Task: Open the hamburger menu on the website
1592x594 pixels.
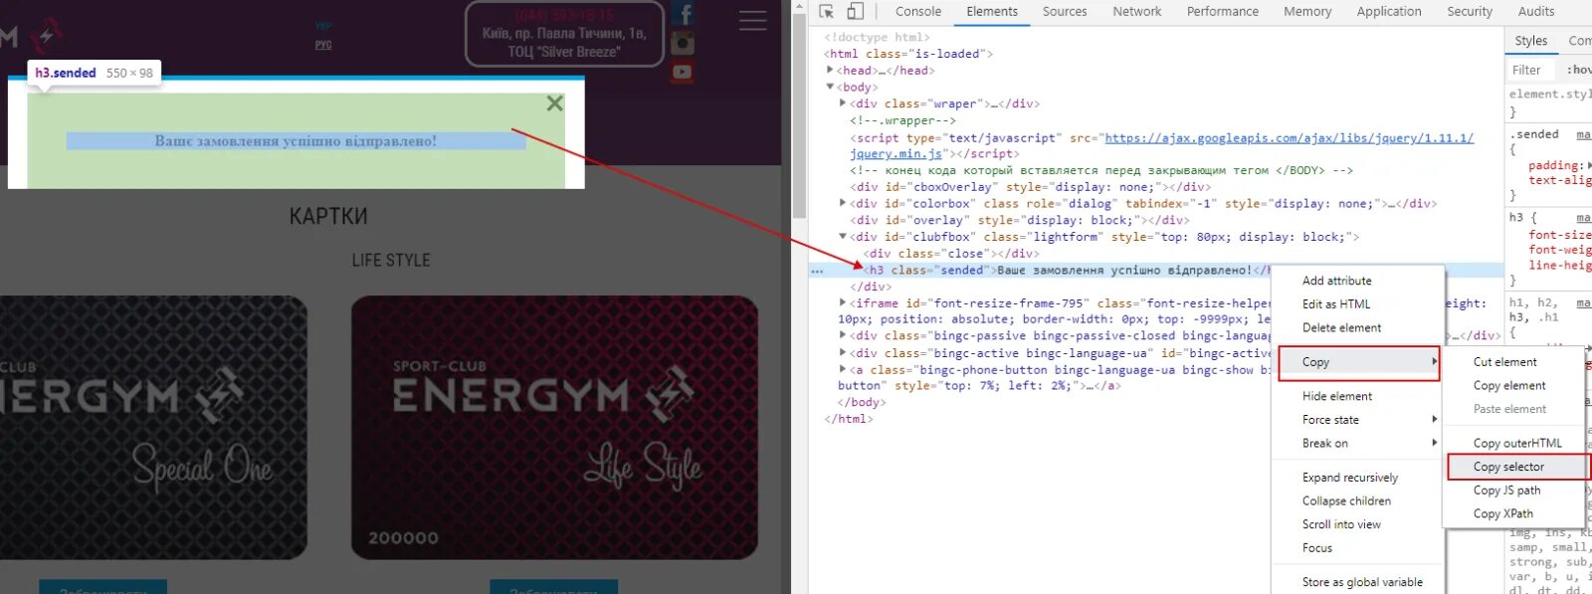Action: coord(753,20)
